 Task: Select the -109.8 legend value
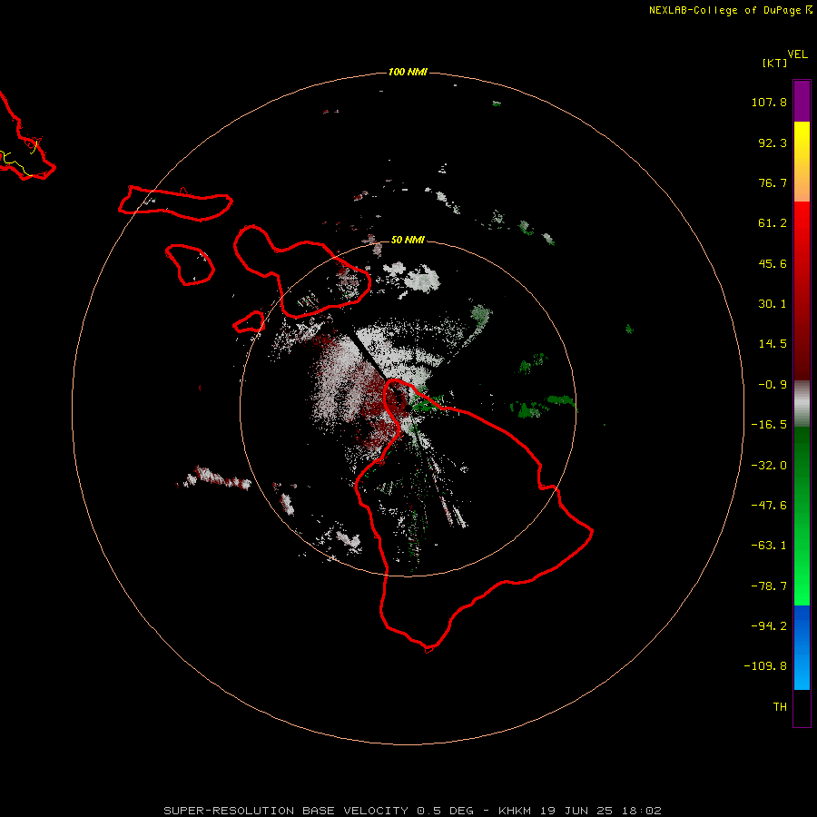tap(765, 666)
